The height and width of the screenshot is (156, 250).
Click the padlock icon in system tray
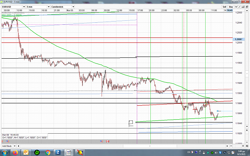pos(204,153)
